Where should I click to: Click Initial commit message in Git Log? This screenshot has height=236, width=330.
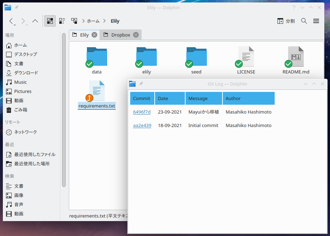pos(203,126)
